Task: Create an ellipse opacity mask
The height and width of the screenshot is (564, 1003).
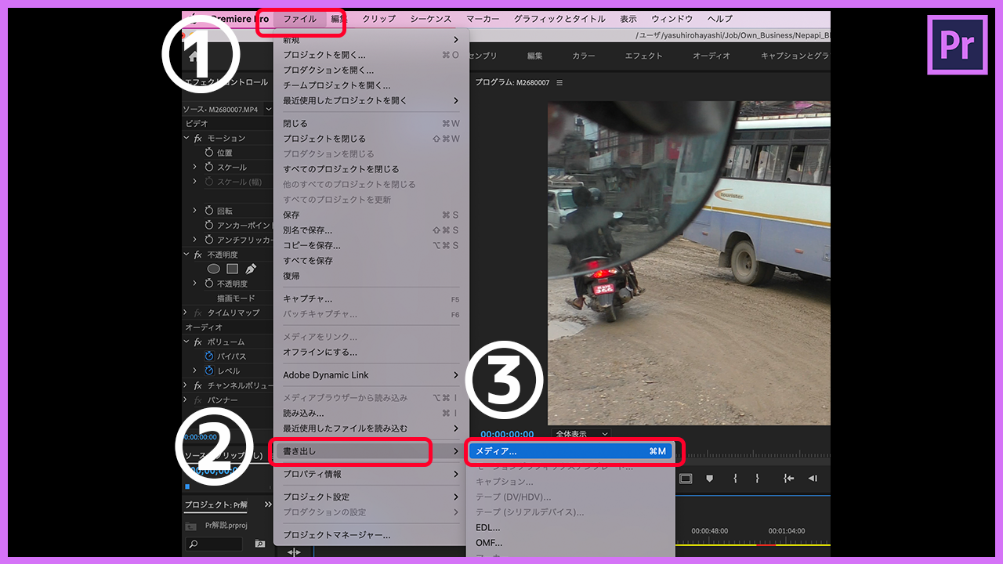Action: coord(213,269)
